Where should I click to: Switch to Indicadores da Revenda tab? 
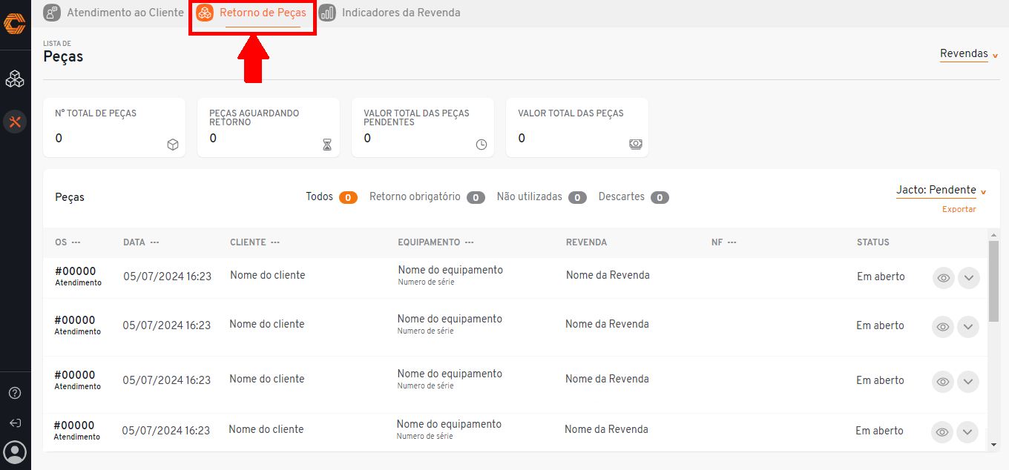click(390, 13)
